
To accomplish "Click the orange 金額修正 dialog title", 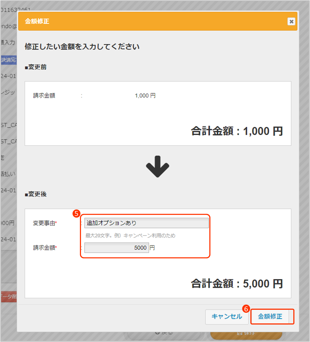I will click(x=37, y=21).
